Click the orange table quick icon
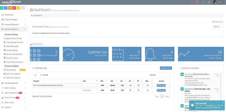This screenshot has height=112, width=226. coord(10,8)
